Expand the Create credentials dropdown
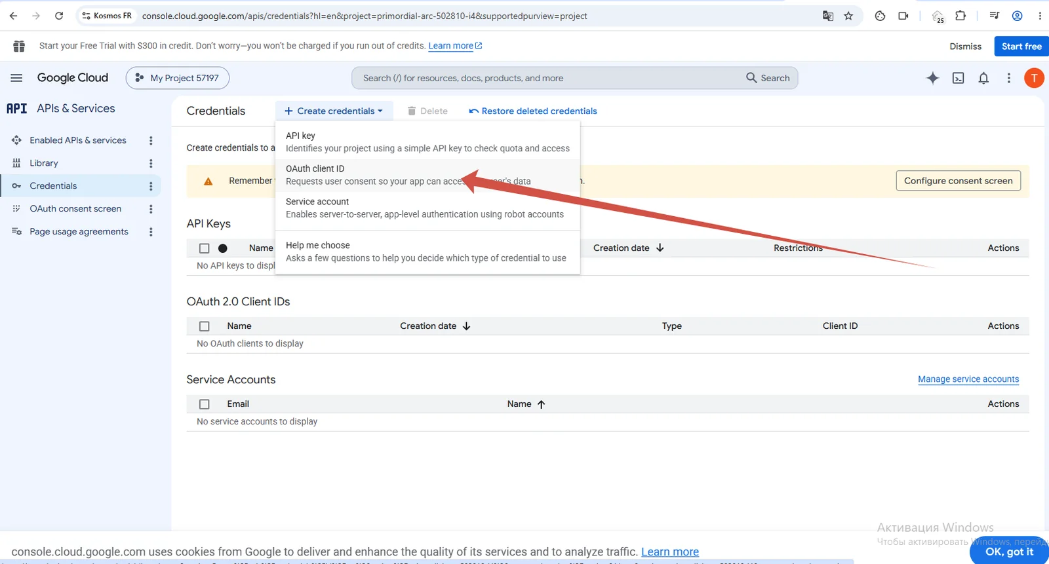1049x564 pixels. tap(334, 111)
